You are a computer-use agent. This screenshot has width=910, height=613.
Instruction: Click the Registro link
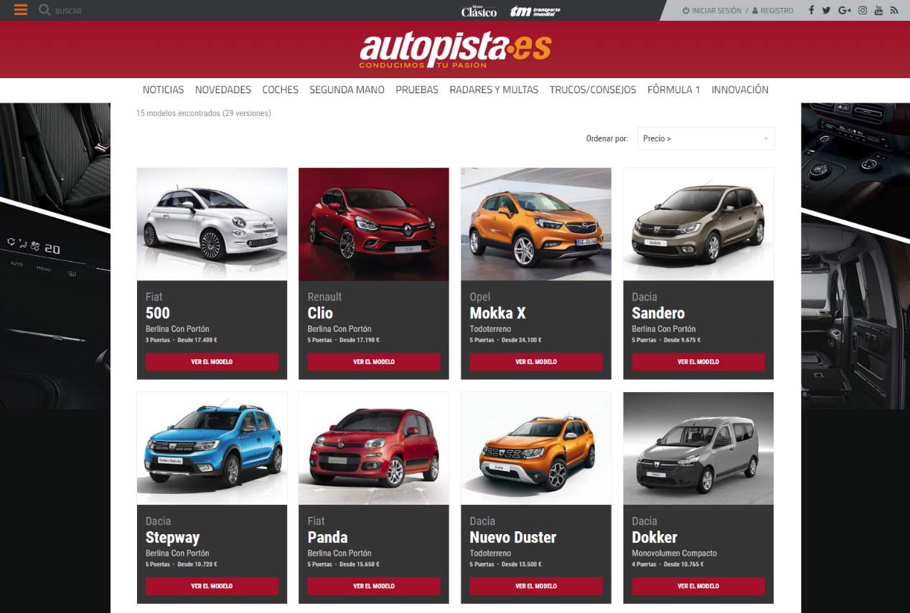click(x=773, y=11)
